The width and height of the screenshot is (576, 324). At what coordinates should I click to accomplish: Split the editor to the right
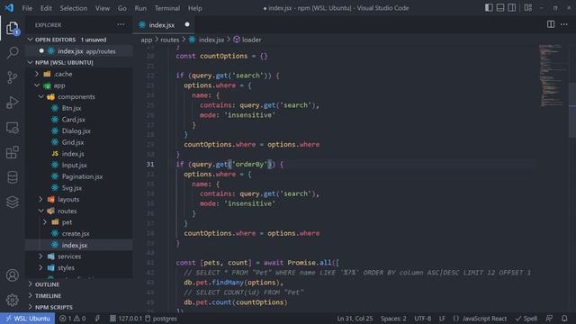(550, 24)
